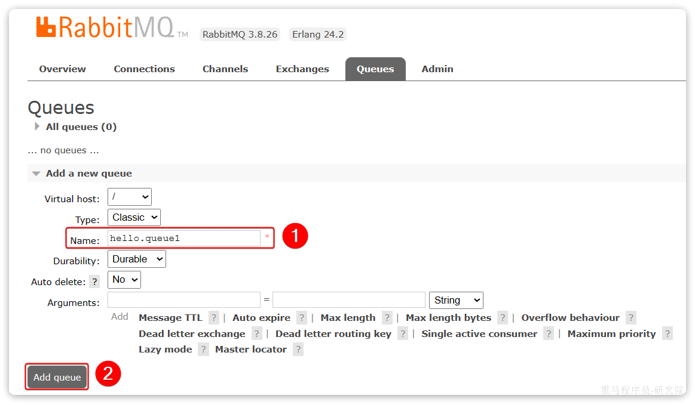Focus the queue Name input field
The width and height of the screenshot is (695, 405).
coord(183,239)
